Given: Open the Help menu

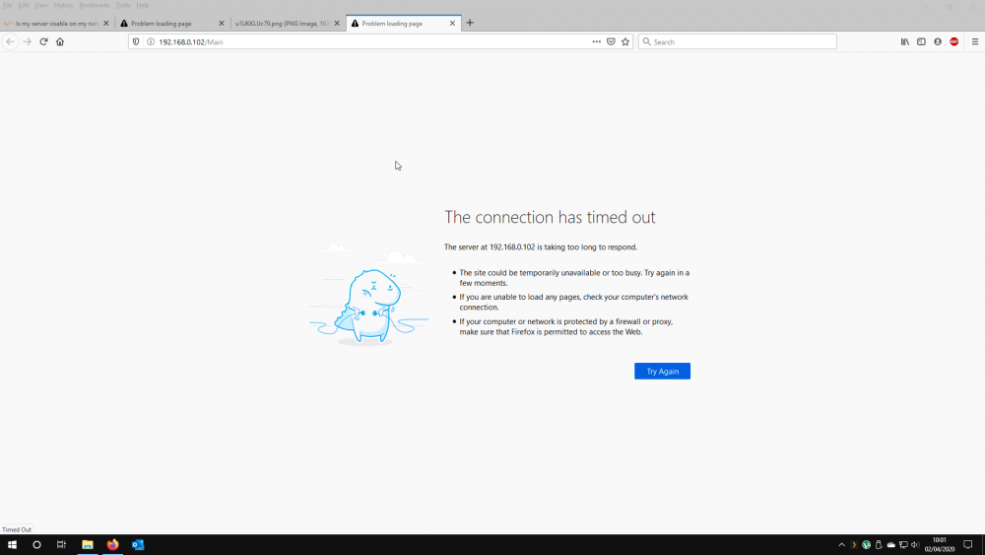Looking at the screenshot, I should pos(143,5).
